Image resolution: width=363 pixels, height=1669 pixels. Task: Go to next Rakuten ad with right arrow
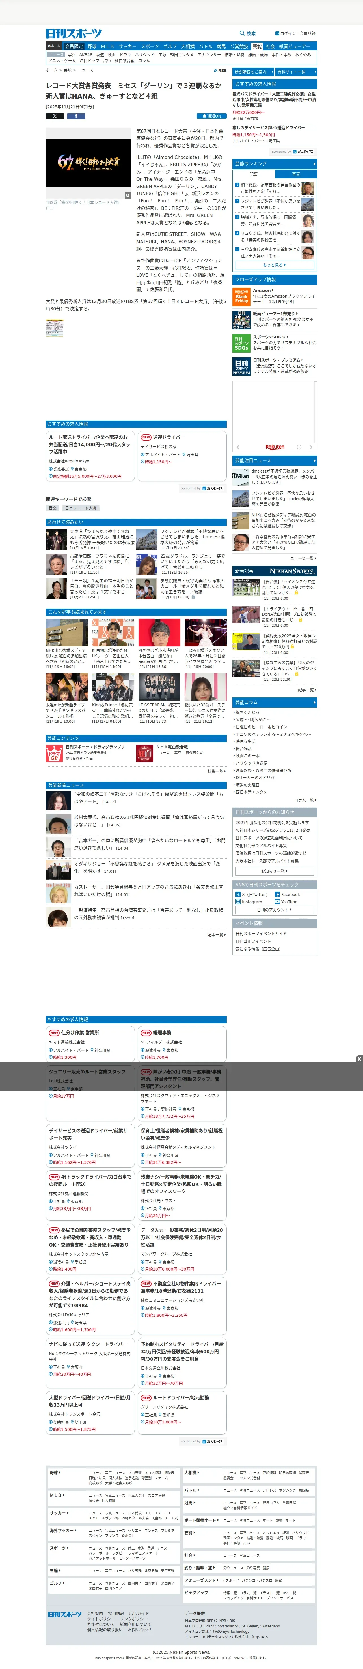click(311, 447)
